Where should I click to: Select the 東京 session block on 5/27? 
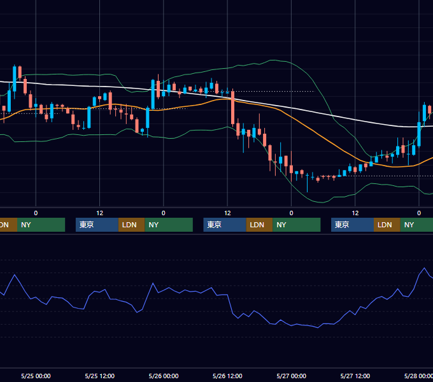coord(352,225)
